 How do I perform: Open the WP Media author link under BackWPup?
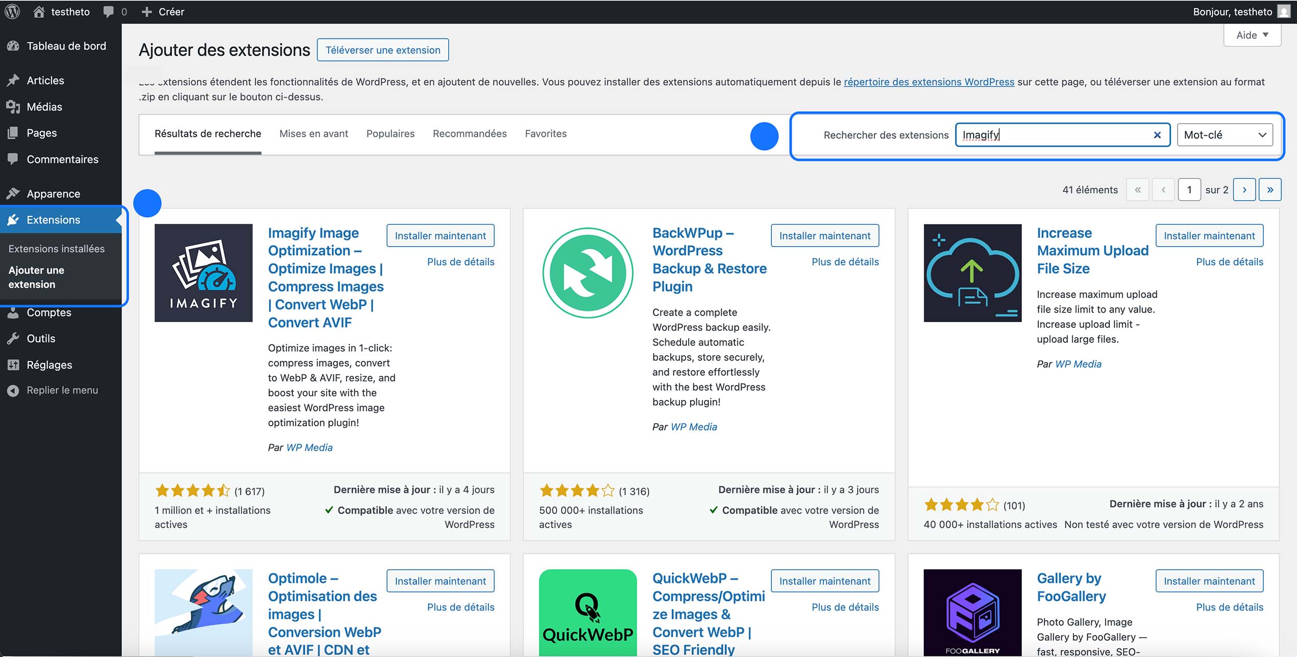pos(694,426)
